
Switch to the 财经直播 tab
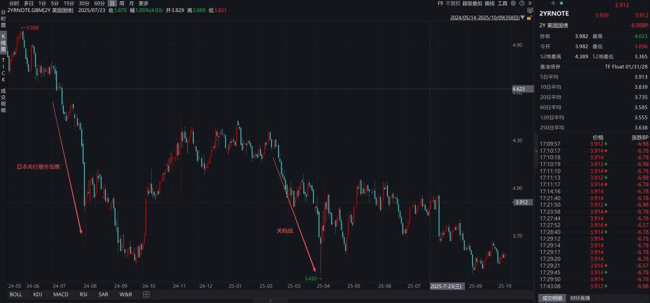point(580,298)
